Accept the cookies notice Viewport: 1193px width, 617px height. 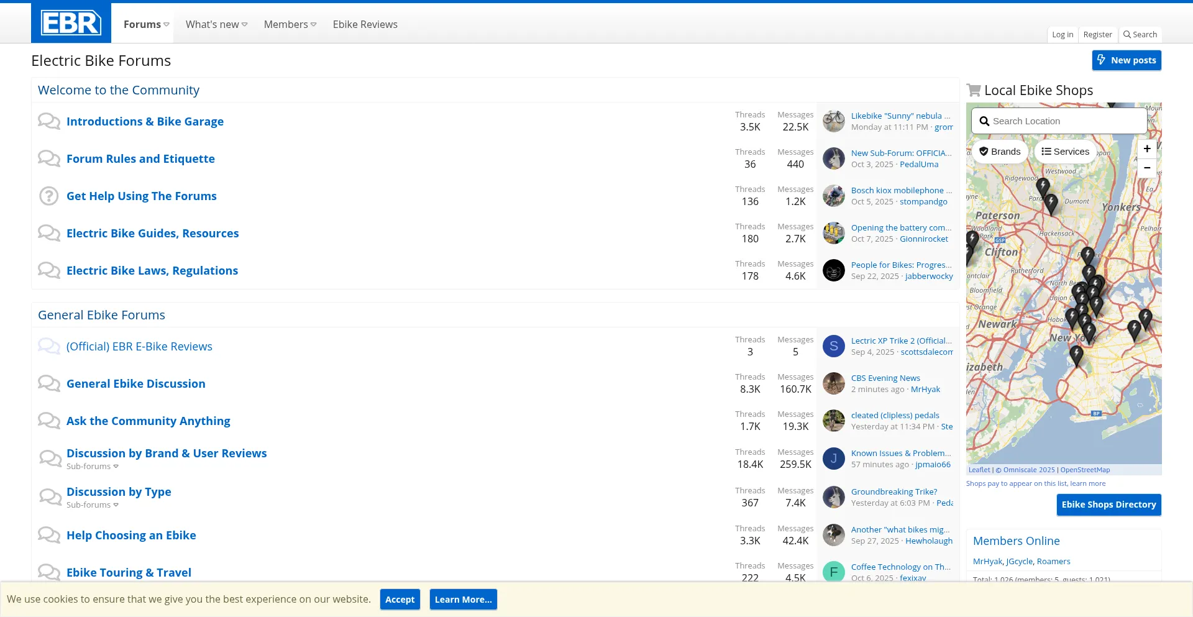(400, 600)
